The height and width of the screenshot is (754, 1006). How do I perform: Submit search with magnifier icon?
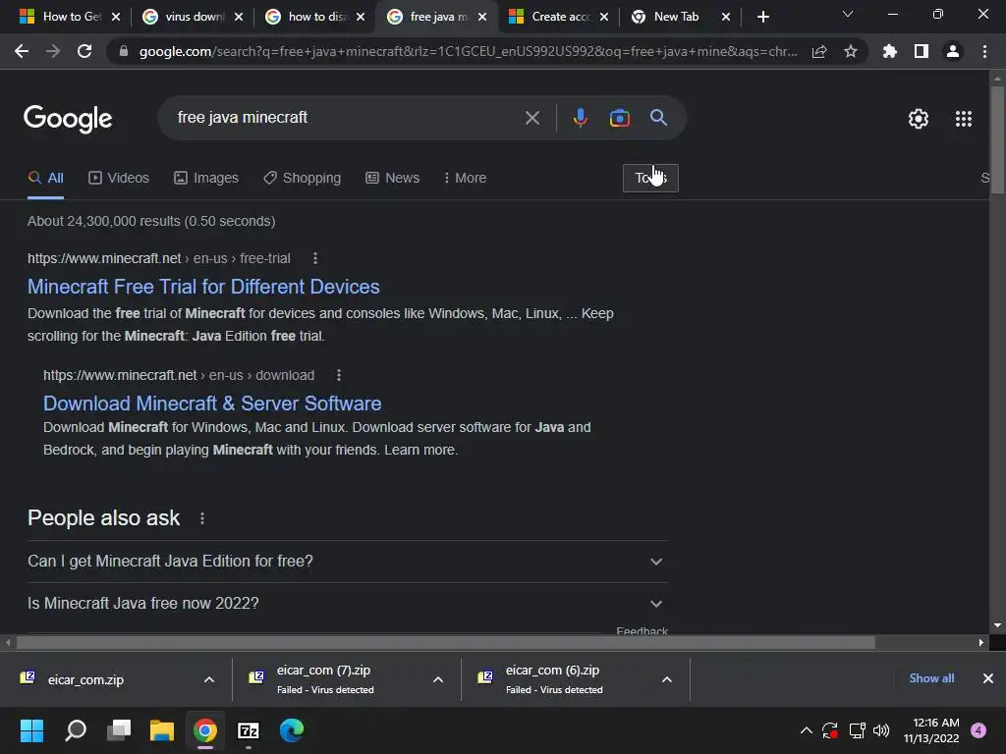point(658,118)
